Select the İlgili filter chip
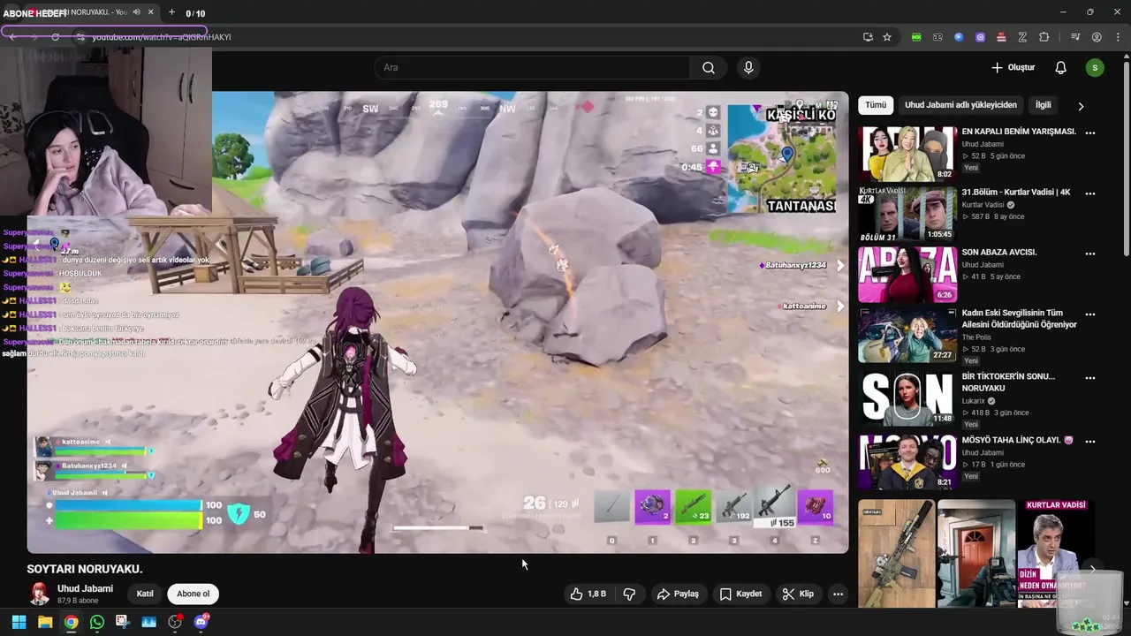 (1044, 105)
